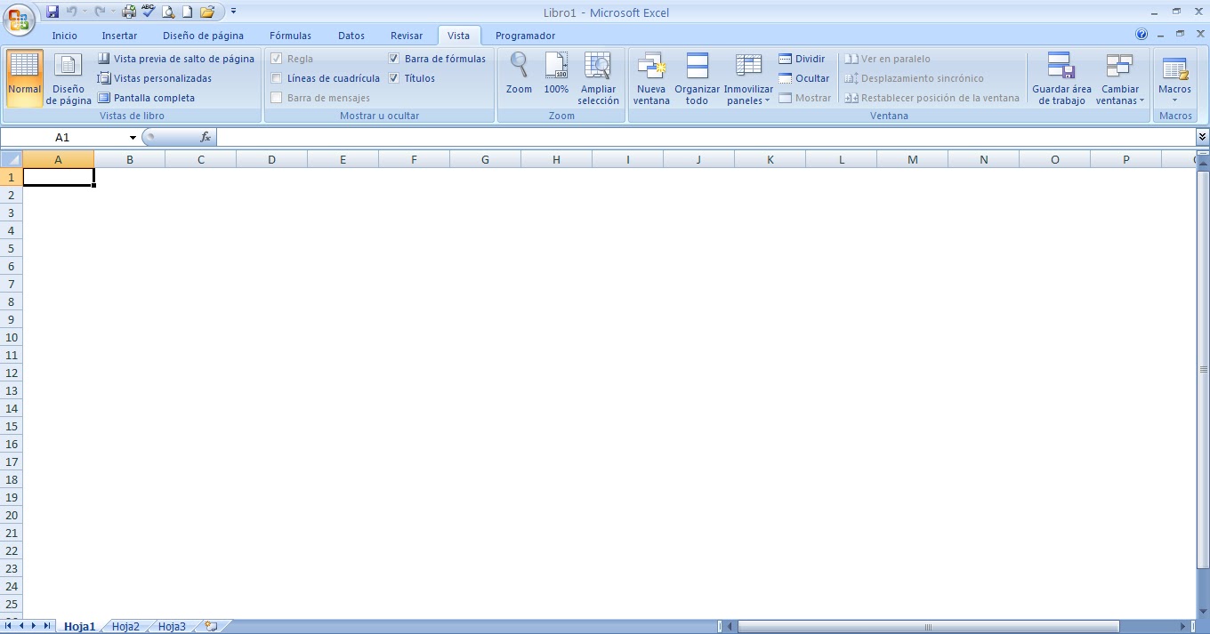Click Ocultar window option

point(804,78)
